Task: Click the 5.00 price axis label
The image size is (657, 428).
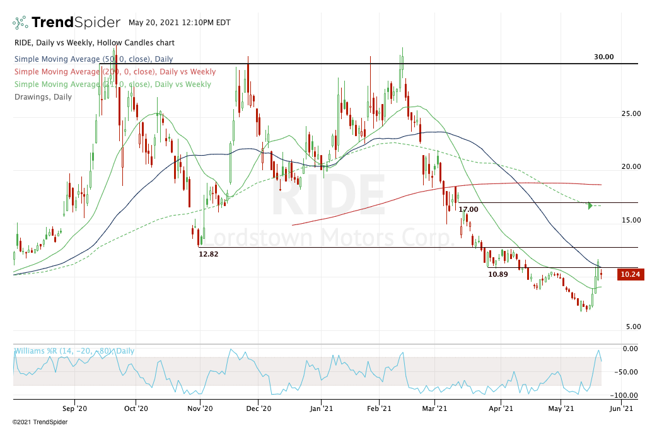Action: pyautogui.click(x=633, y=327)
